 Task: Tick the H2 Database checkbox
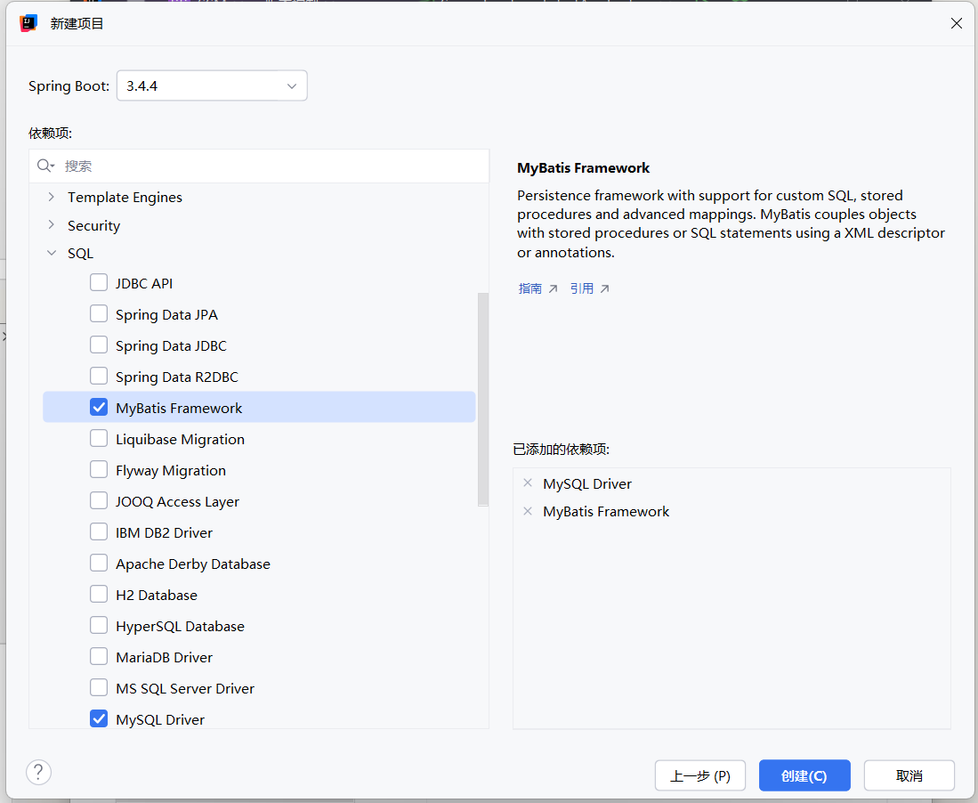pos(99,595)
